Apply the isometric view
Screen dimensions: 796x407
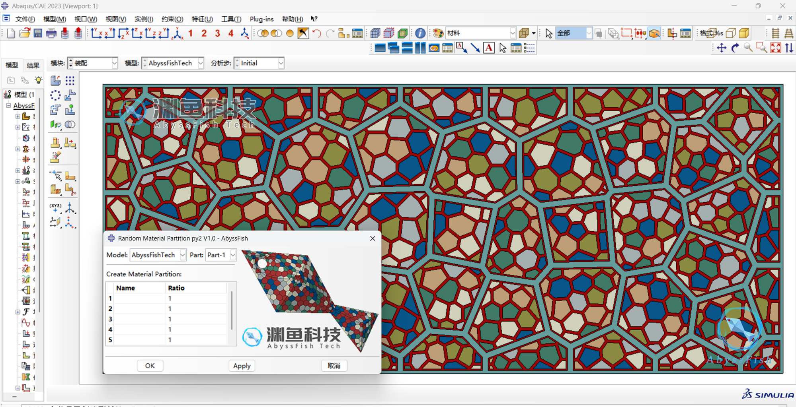point(178,33)
